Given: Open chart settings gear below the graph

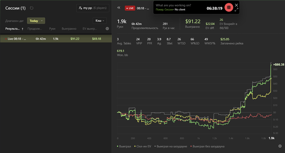Looking at the screenshot, I should pos(280,146).
